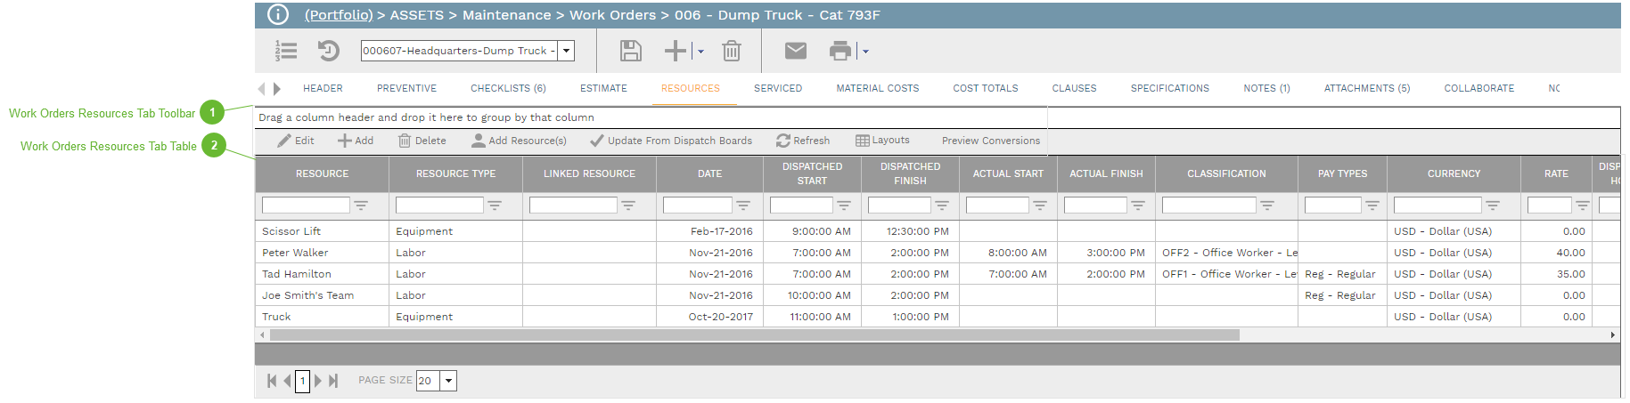Click Update From Dispatch Boards
The height and width of the screenshot is (403, 1630).
pyautogui.click(x=671, y=141)
